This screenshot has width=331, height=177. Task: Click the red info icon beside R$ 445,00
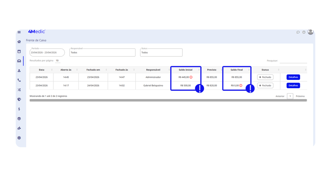pyautogui.click(x=191, y=77)
